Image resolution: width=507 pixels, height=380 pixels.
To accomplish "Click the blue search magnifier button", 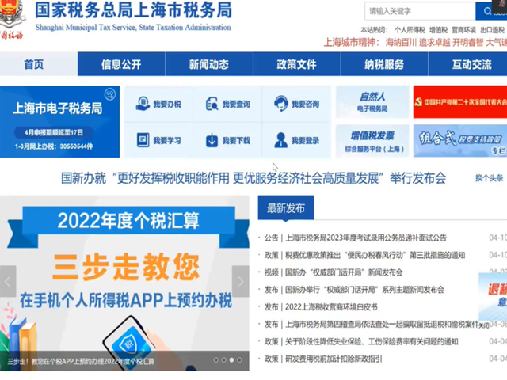I will [x=487, y=11].
